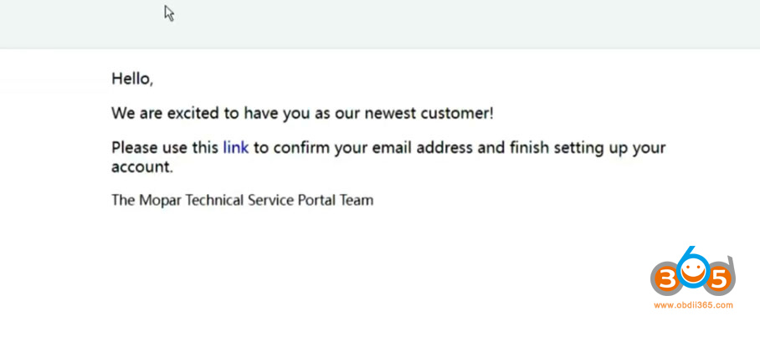Click the orange '5' in the logo
The image size is (760, 342).
click(721, 278)
